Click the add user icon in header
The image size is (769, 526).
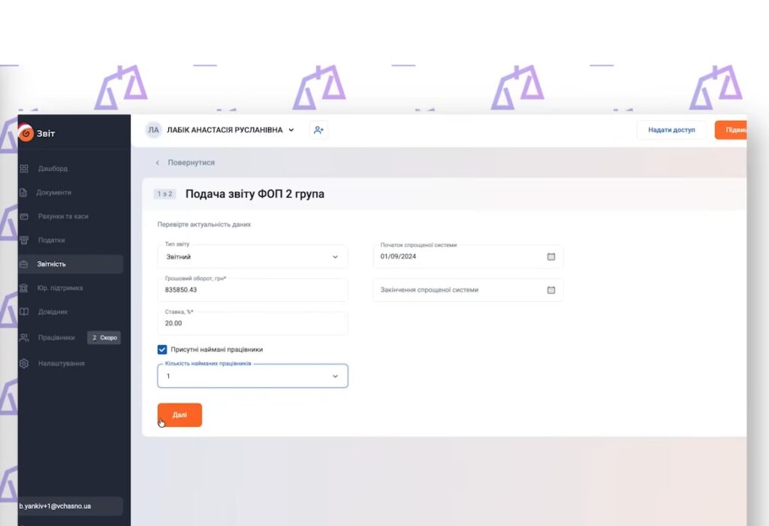[x=318, y=130]
